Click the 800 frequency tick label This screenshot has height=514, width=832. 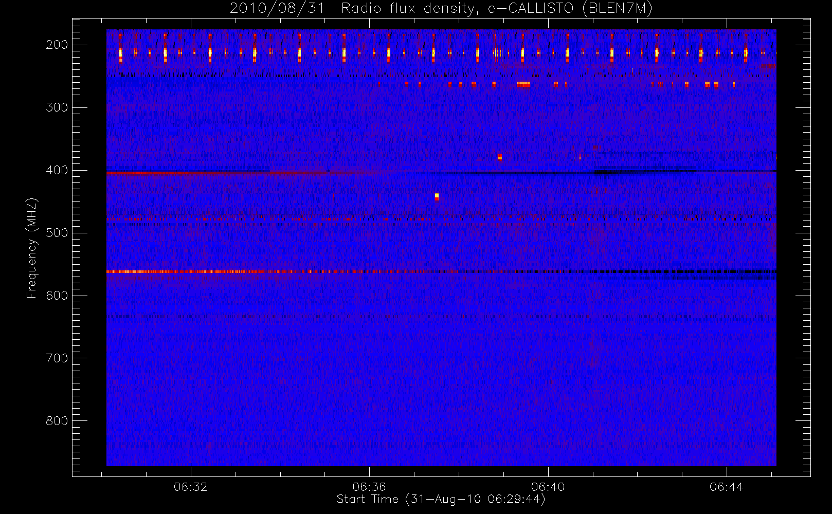57,421
